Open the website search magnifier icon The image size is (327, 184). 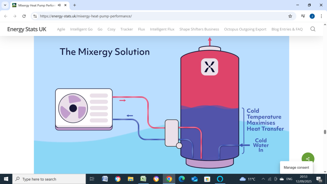pyautogui.click(x=313, y=29)
